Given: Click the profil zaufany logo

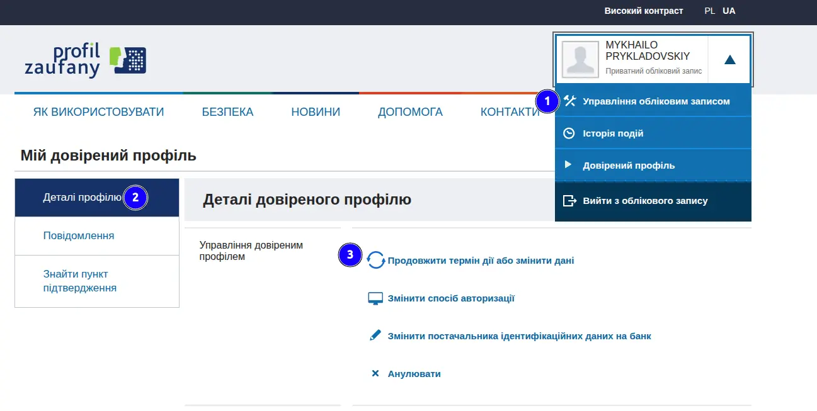Looking at the screenshot, I should [86, 60].
